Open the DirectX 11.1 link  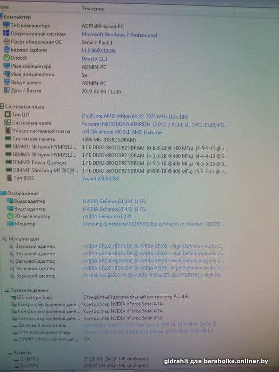click(95, 59)
